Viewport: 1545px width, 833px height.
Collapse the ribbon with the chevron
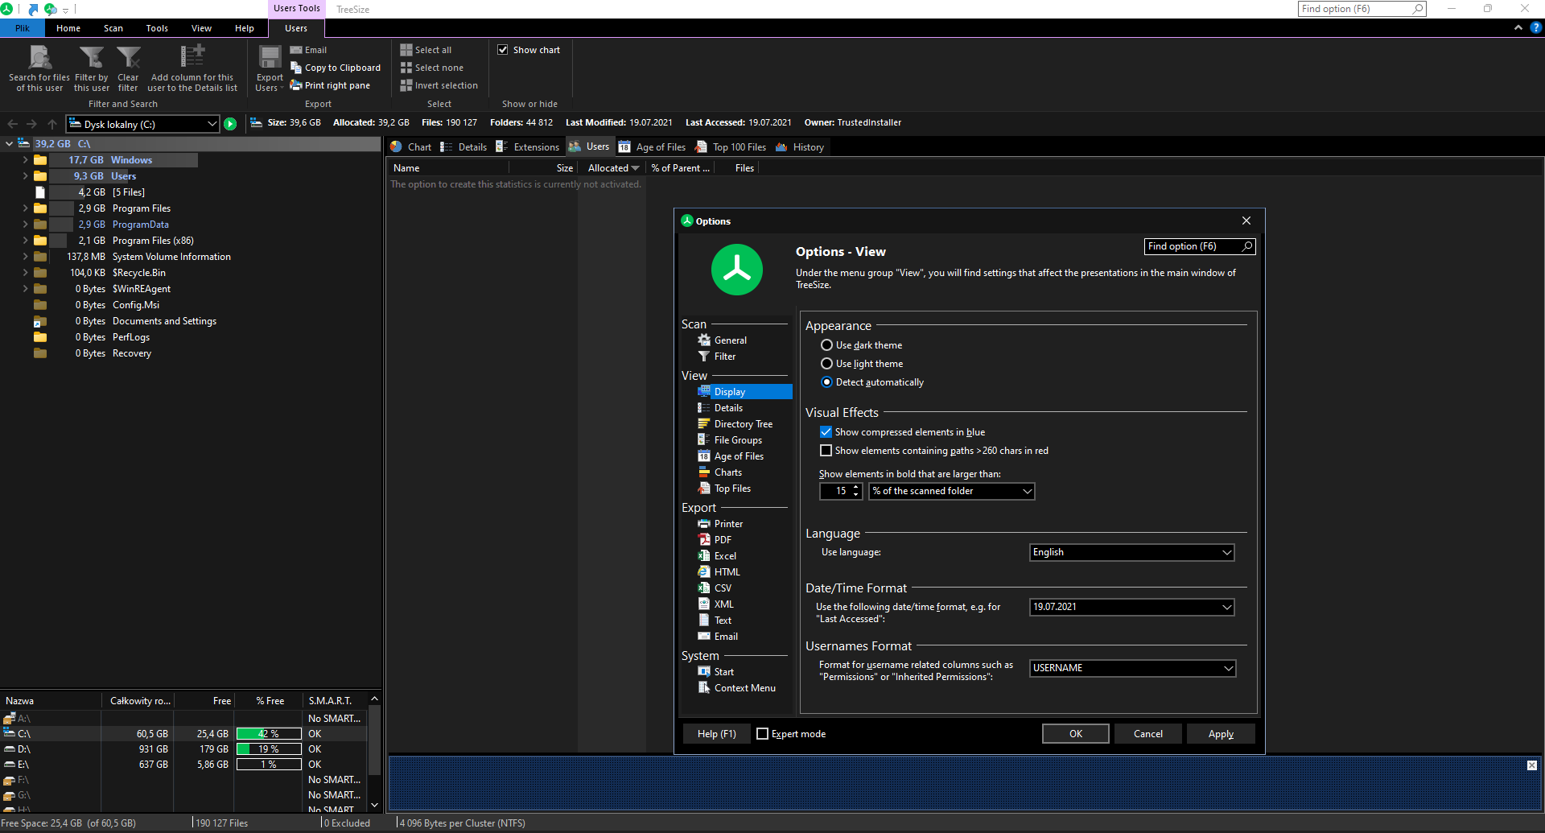(1518, 27)
